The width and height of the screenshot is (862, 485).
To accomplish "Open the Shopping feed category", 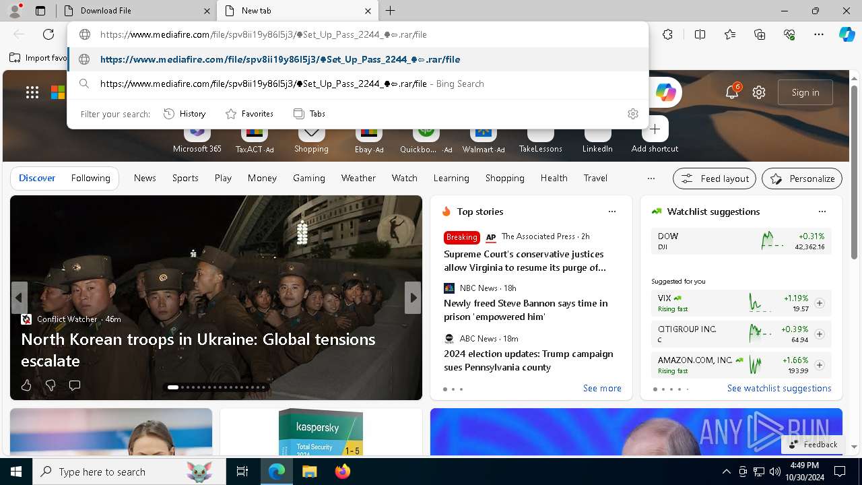I will coord(504,178).
